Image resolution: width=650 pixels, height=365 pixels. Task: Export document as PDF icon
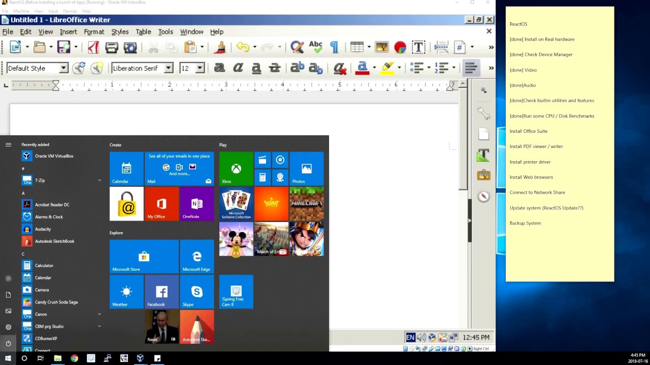[x=93, y=47]
